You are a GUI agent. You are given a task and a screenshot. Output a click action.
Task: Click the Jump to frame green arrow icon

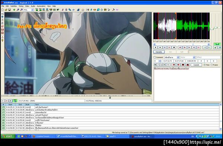point(14,10)
